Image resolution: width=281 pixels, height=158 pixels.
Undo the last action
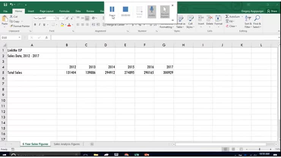(11, 5)
